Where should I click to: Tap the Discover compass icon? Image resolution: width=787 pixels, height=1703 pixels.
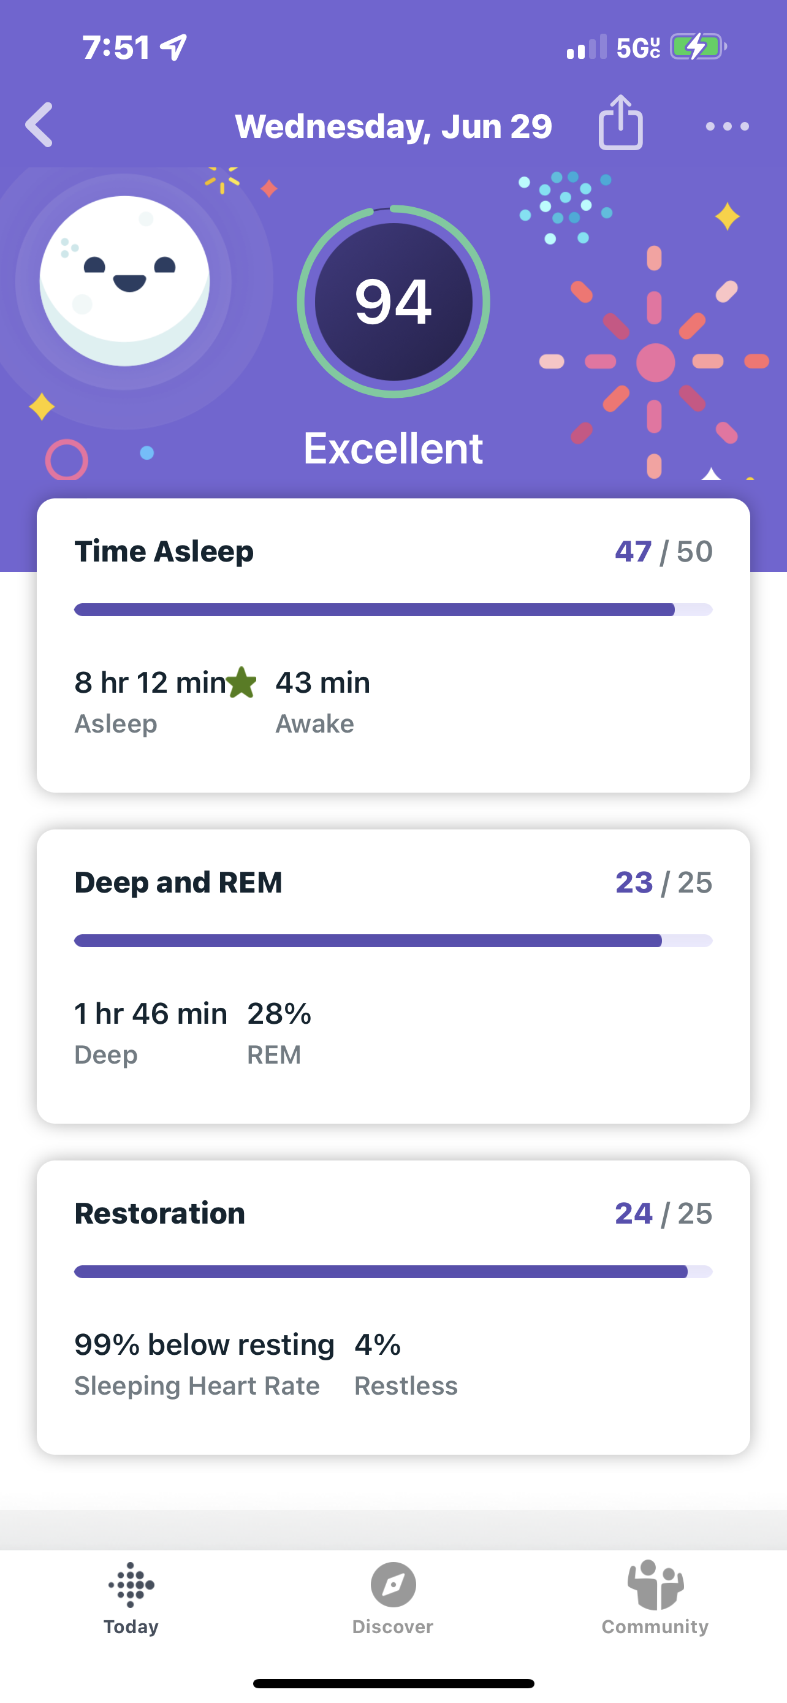click(393, 1585)
